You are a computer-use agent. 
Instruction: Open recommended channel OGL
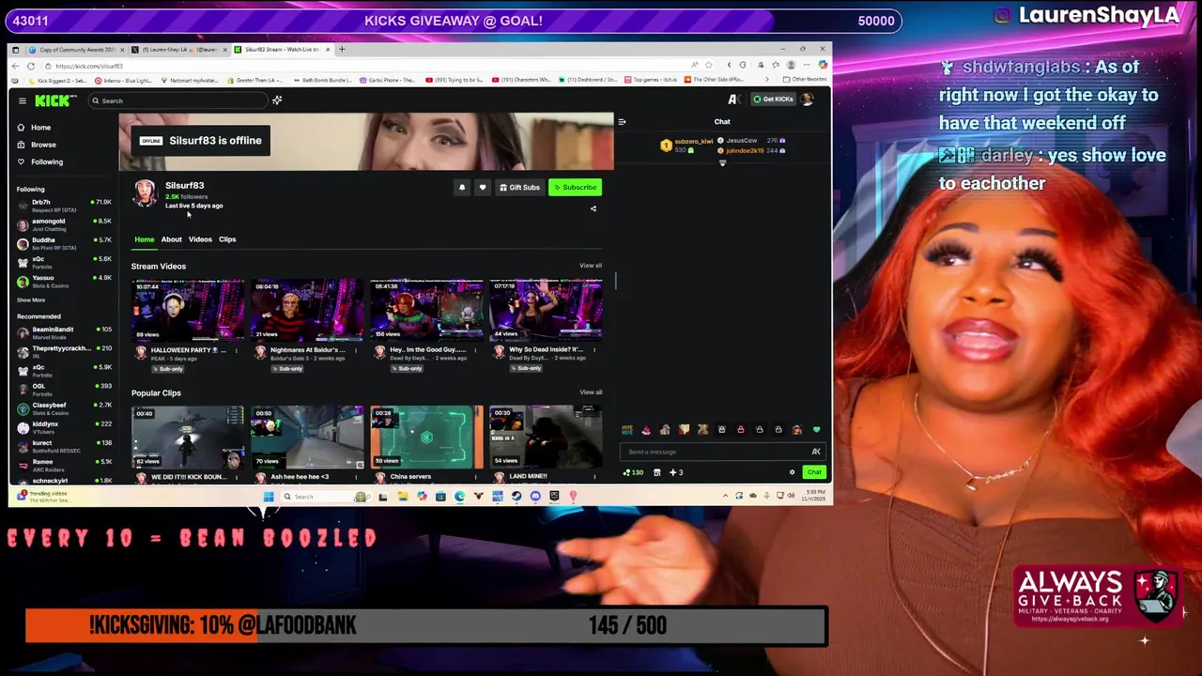64,389
